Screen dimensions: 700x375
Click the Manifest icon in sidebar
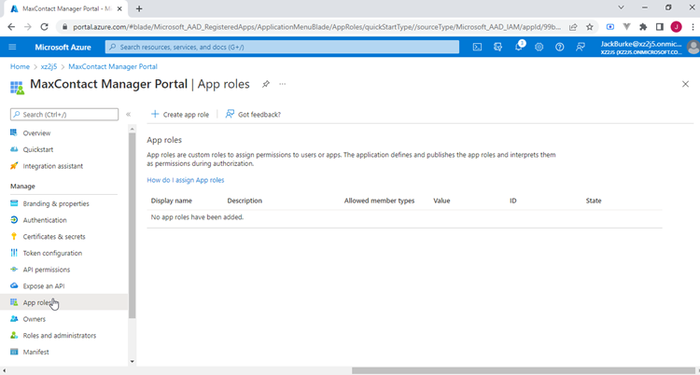click(x=14, y=352)
